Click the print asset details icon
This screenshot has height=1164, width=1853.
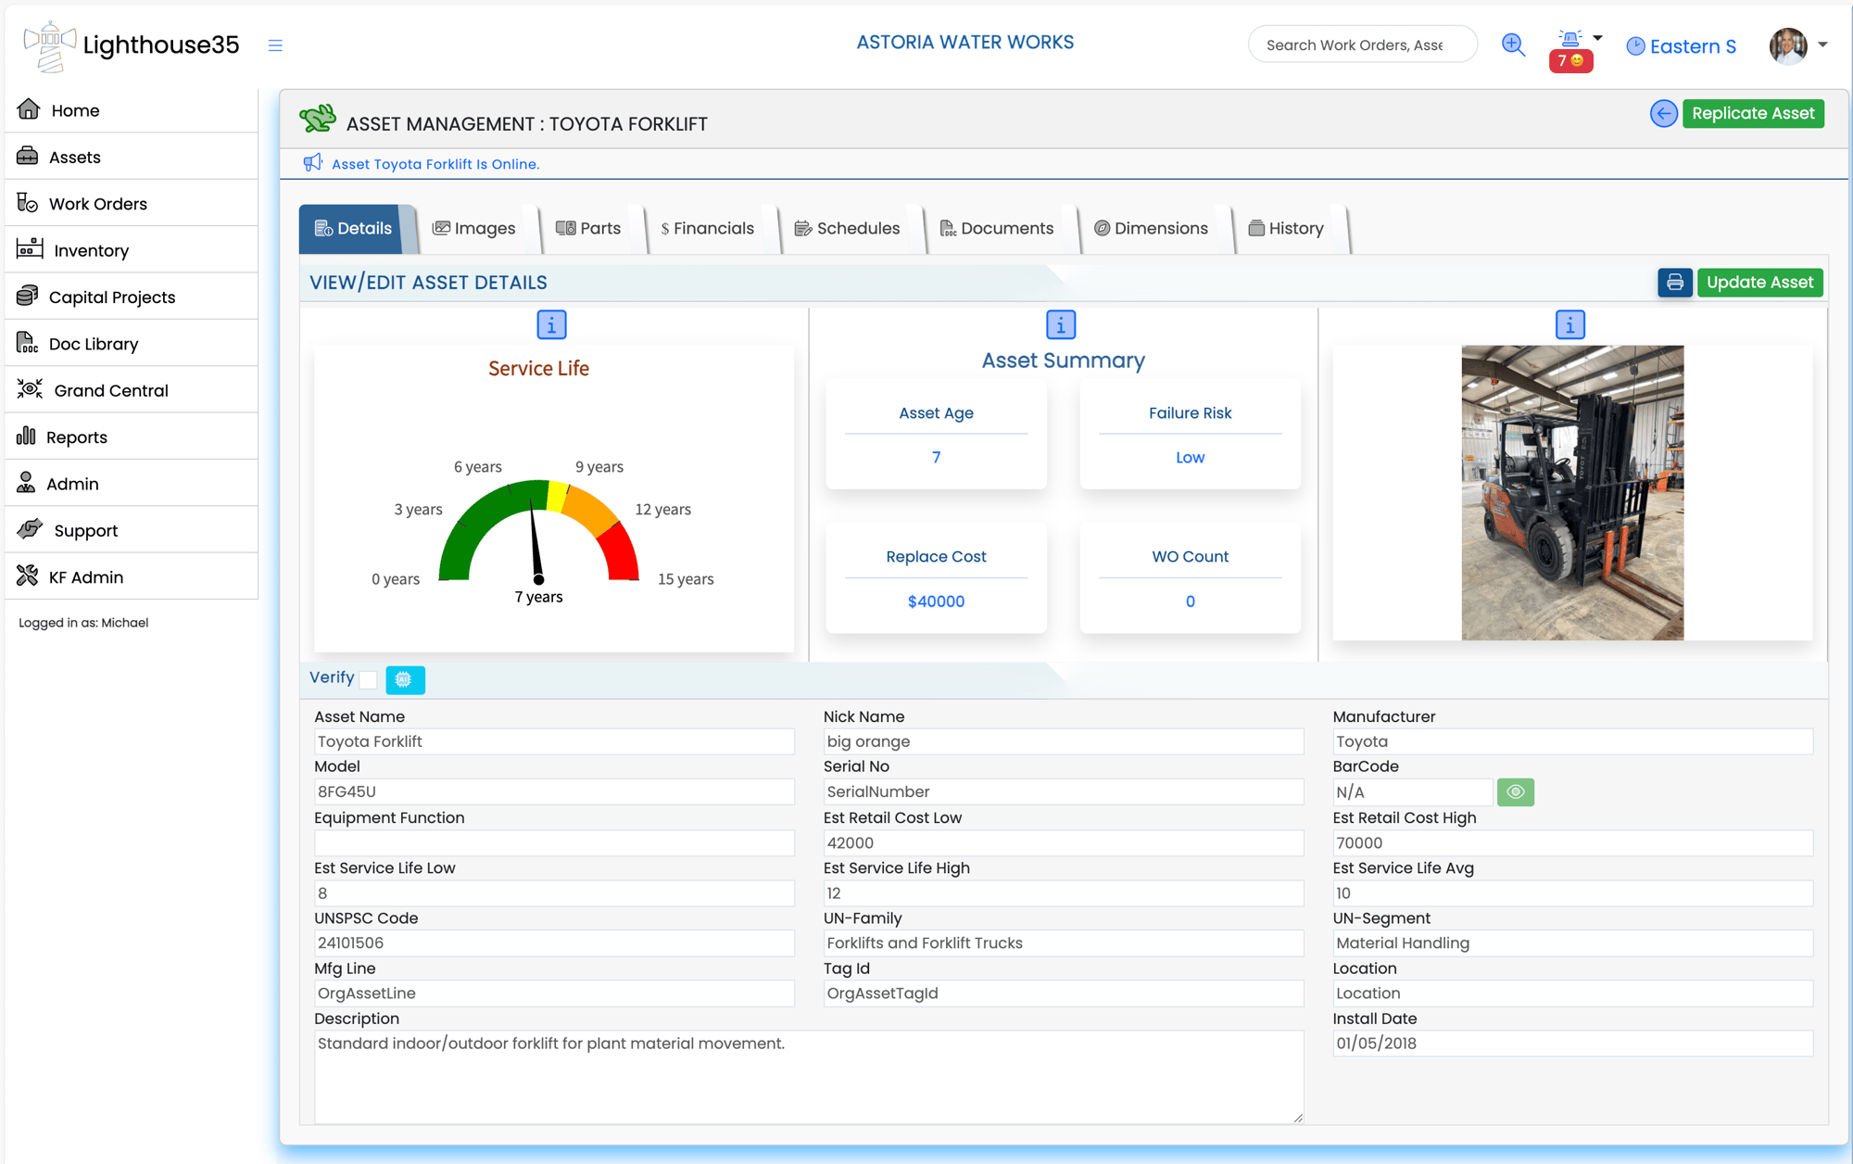tap(1675, 283)
